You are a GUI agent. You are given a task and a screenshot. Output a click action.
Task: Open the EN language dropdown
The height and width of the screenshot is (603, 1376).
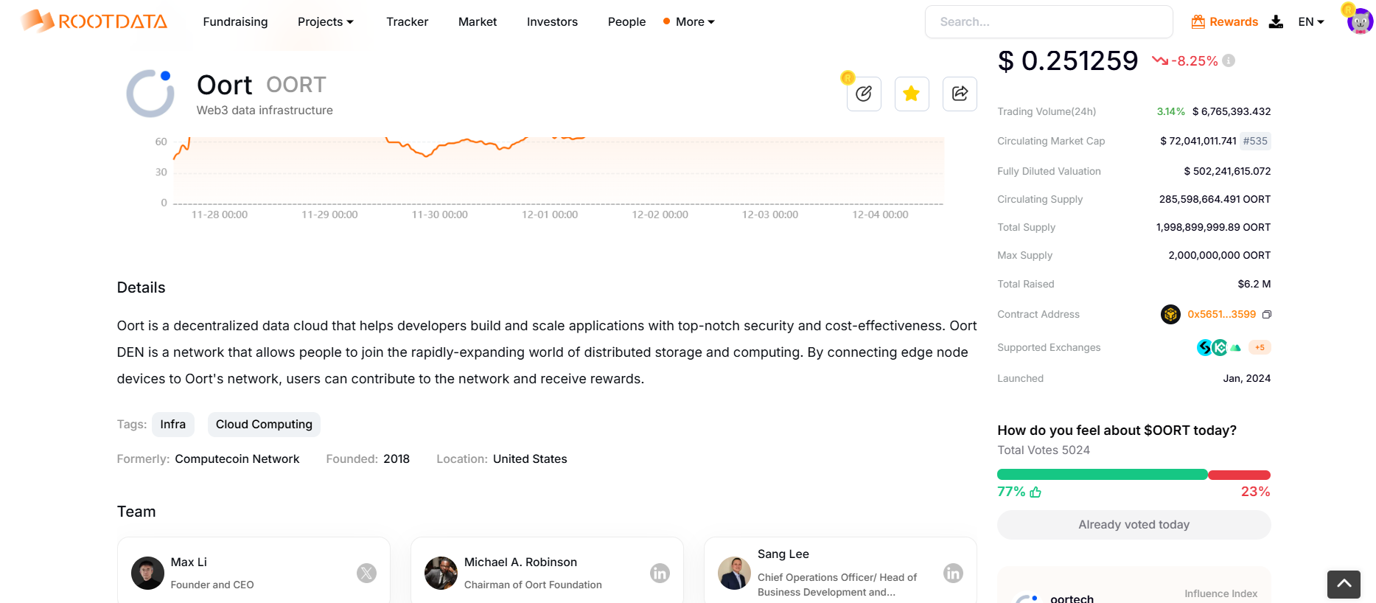(1311, 22)
